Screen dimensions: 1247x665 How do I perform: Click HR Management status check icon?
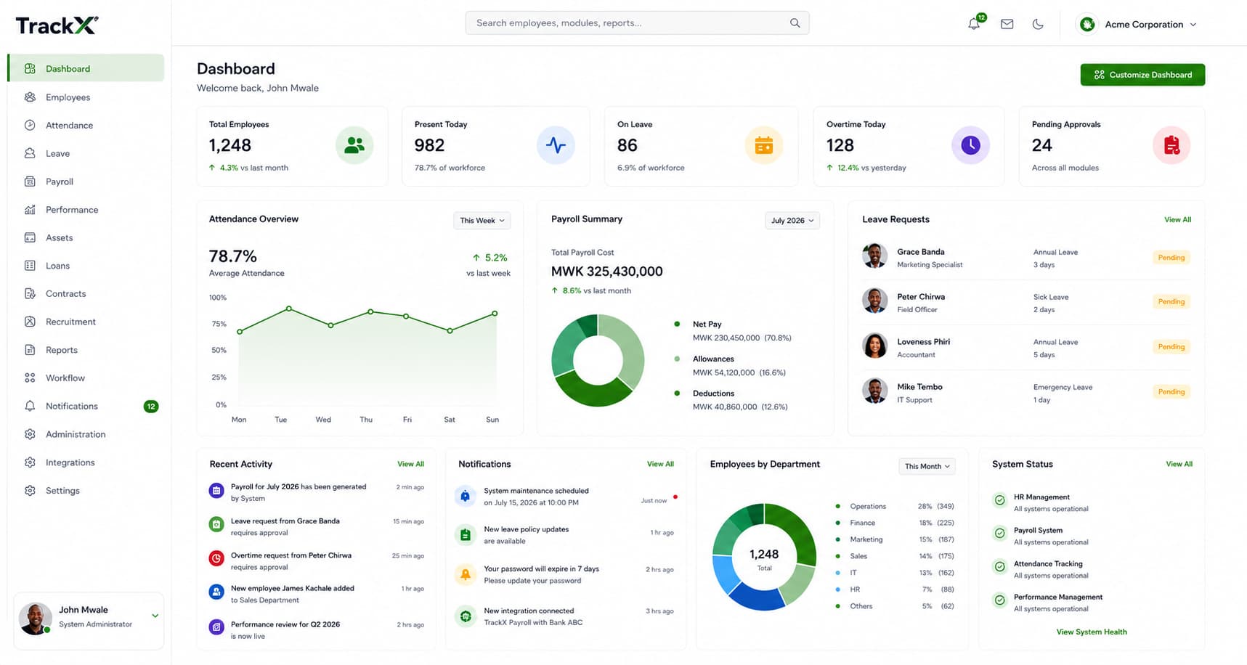pyautogui.click(x=1000, y=500)
